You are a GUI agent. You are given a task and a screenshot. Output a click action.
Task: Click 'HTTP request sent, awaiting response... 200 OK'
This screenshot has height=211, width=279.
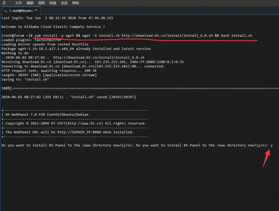[x=49, y=71]
